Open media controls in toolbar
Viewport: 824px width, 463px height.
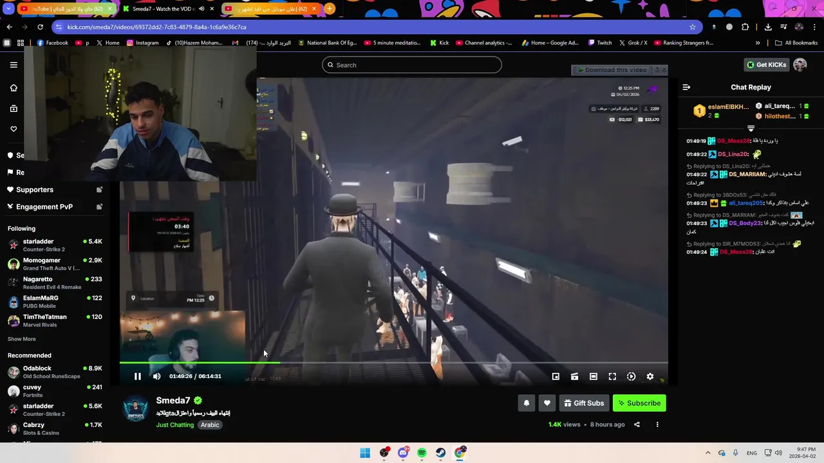(783, 27)
